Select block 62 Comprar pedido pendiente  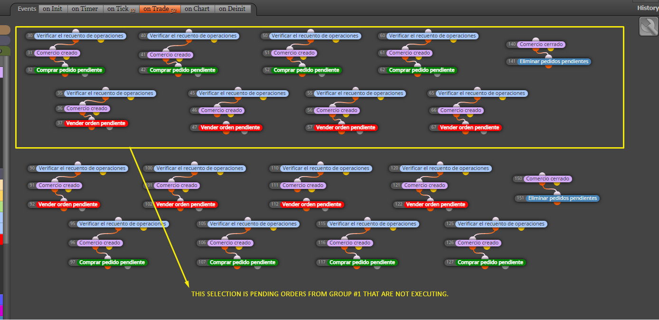tap(418, 70)
